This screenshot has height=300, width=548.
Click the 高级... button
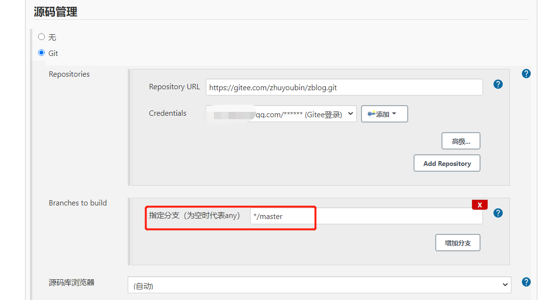(461, 140)
